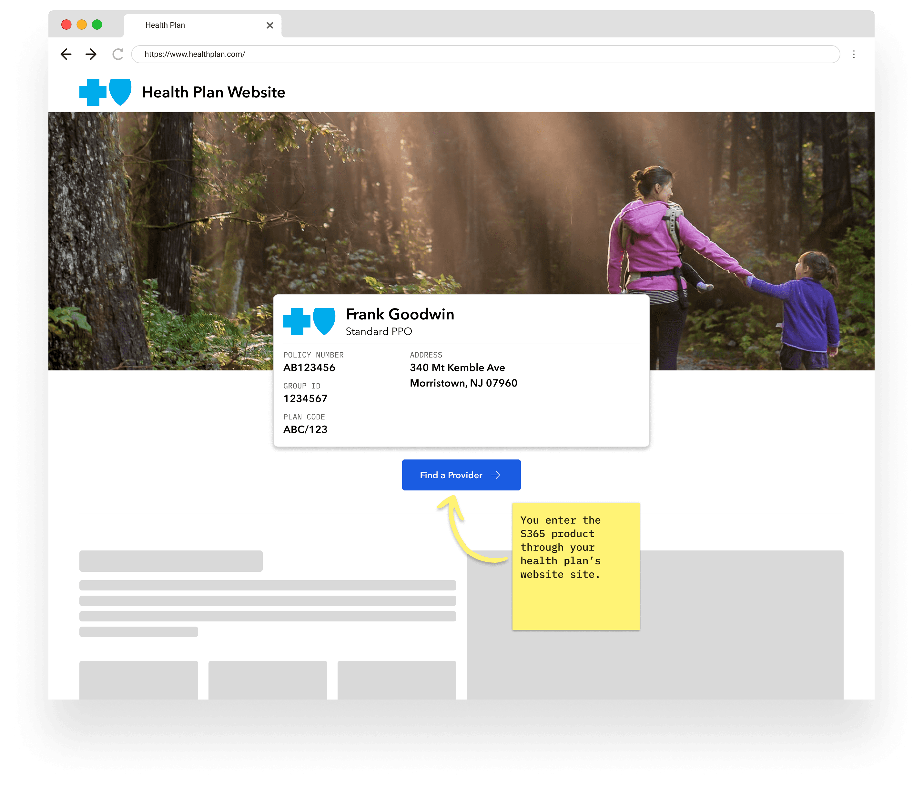Click the policy number AB123456

(x=309, y=368)
